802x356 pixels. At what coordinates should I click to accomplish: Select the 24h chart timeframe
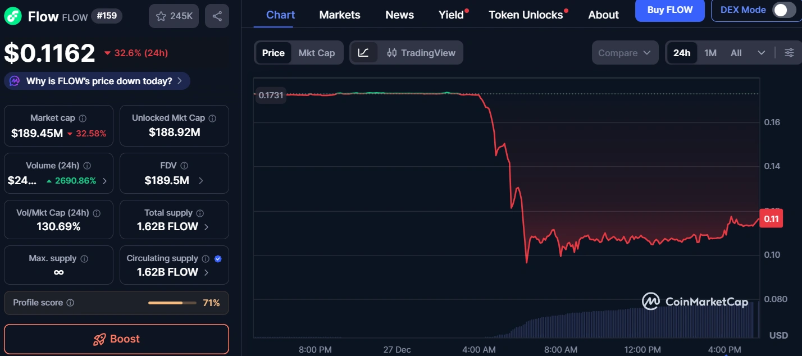click(x=682, y=52)
